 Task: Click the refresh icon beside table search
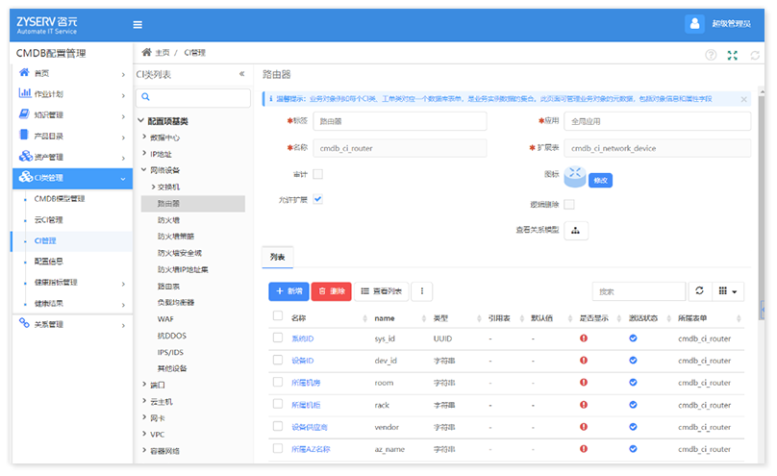point(699,290)
